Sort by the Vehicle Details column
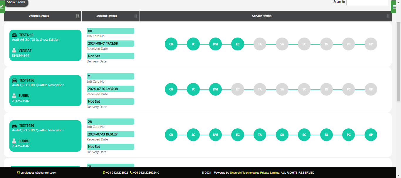The image size is (401, 178). [x=43, y=16]
